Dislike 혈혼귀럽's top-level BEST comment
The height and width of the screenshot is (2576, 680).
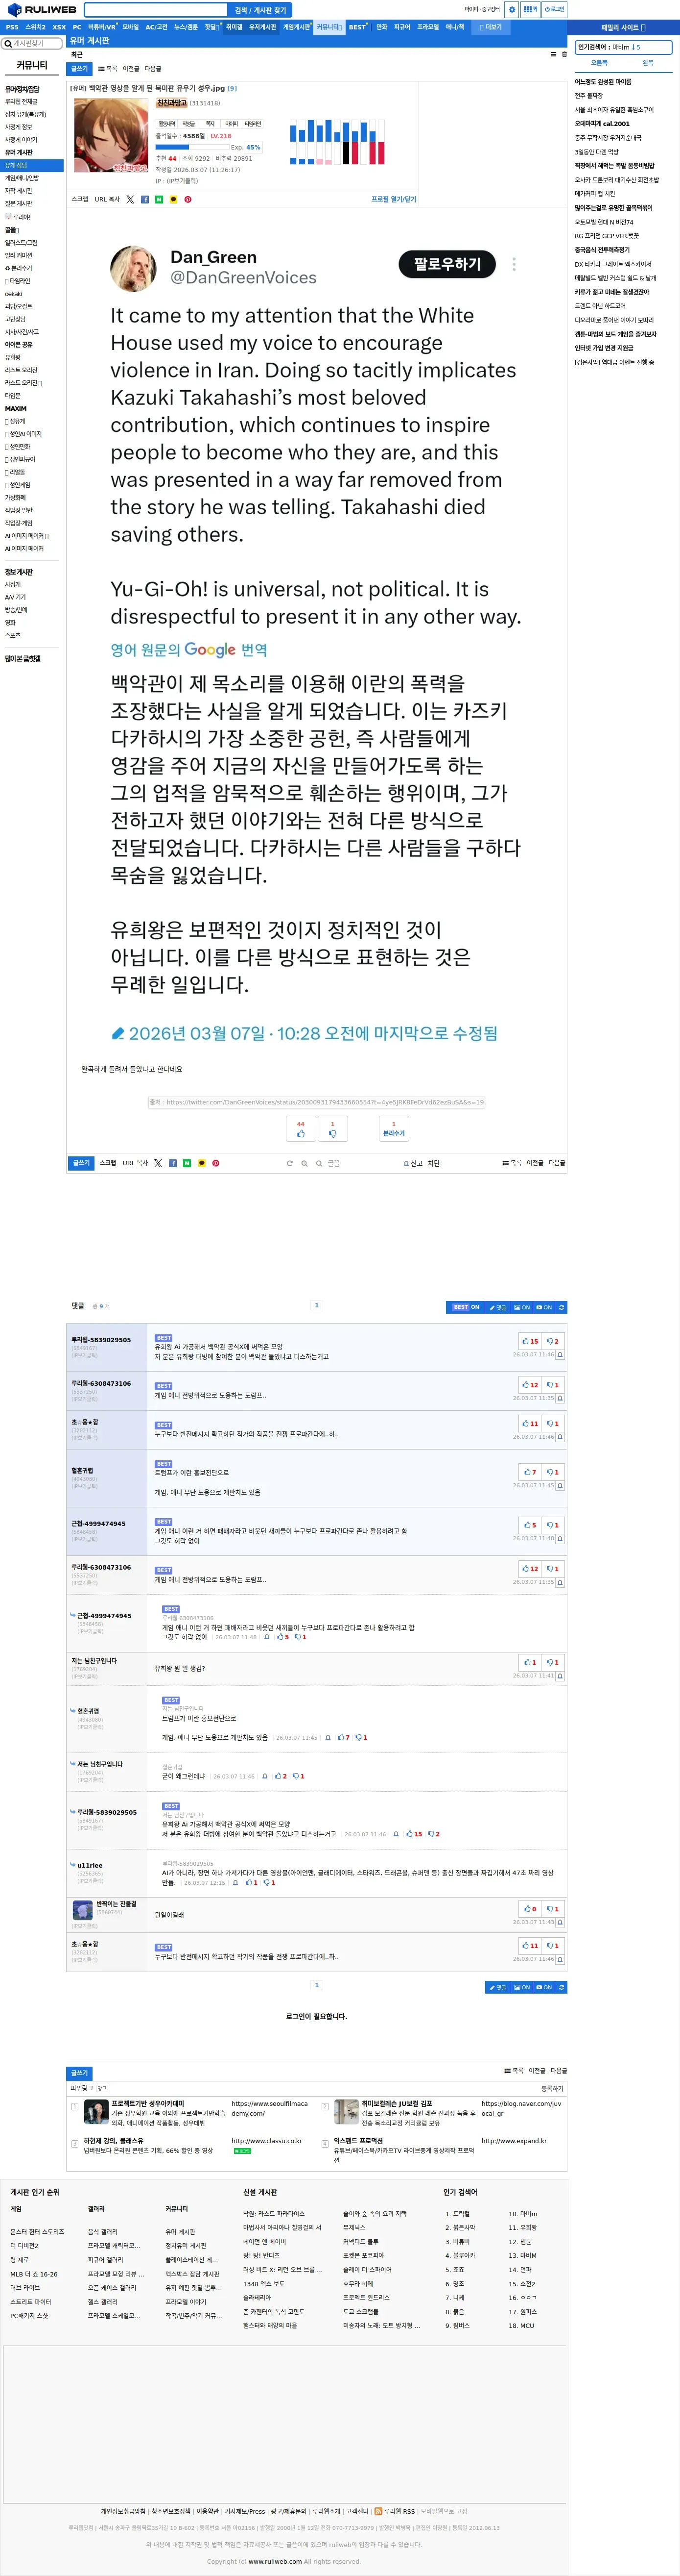click(552, 1472)
